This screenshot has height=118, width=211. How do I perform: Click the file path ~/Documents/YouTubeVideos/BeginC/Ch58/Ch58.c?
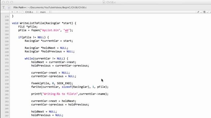coord(57,8)
